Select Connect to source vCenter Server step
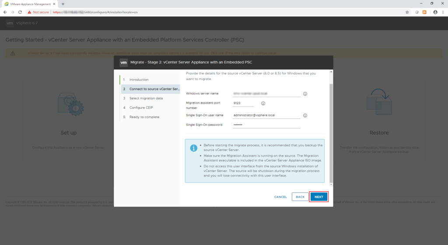The height and width of the screenshot is (245, 448). pos(150,89)
